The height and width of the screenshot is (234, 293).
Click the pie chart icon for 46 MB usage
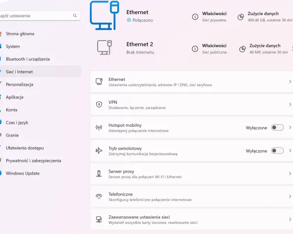pyautogui.click(x=242, y=49)
